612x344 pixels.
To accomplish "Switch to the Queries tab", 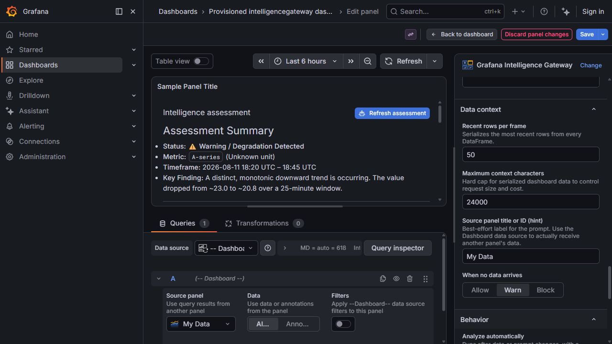I will (184, 223).
